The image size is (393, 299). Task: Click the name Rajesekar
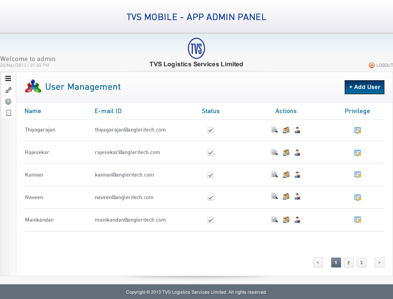tap(37, 152)
